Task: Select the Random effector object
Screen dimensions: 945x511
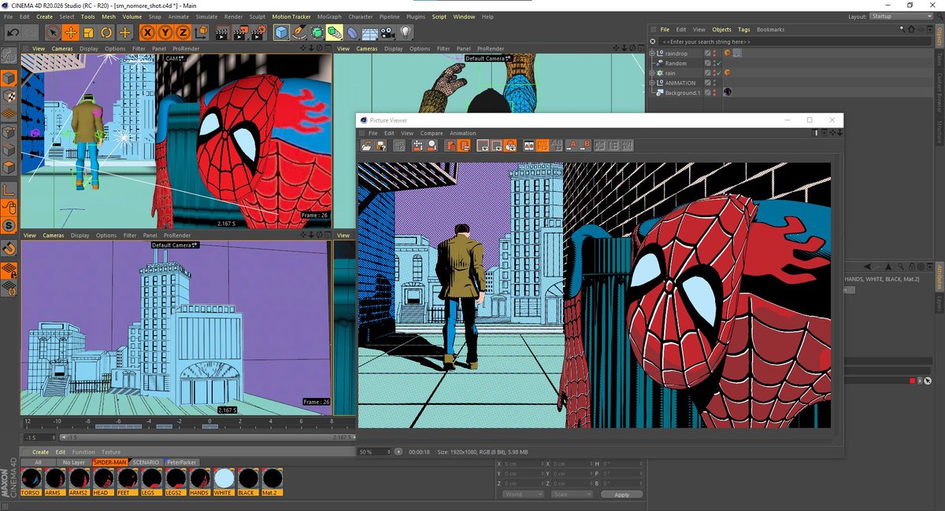Action: 676,64
